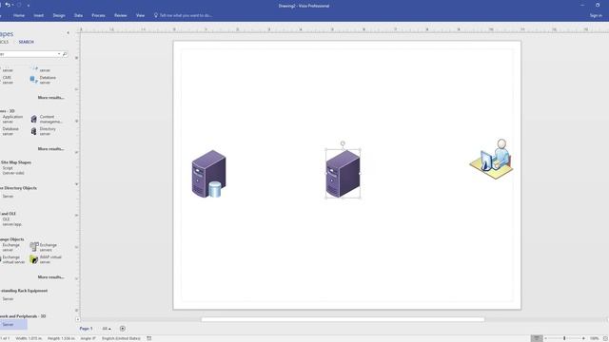Click the fit page to window icon
The width and height of the screenshot is (609, 342).
pos(605,338)
